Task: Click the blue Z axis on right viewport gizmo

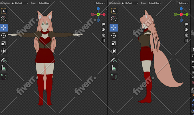Action: 181,9
